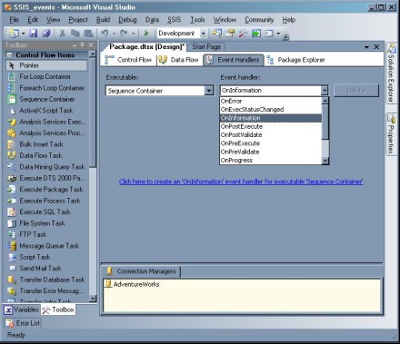Image resolution: width=400 pixels, height=344 pixels.
Task: Open the active documents list arrow
Action: [366, 47]
